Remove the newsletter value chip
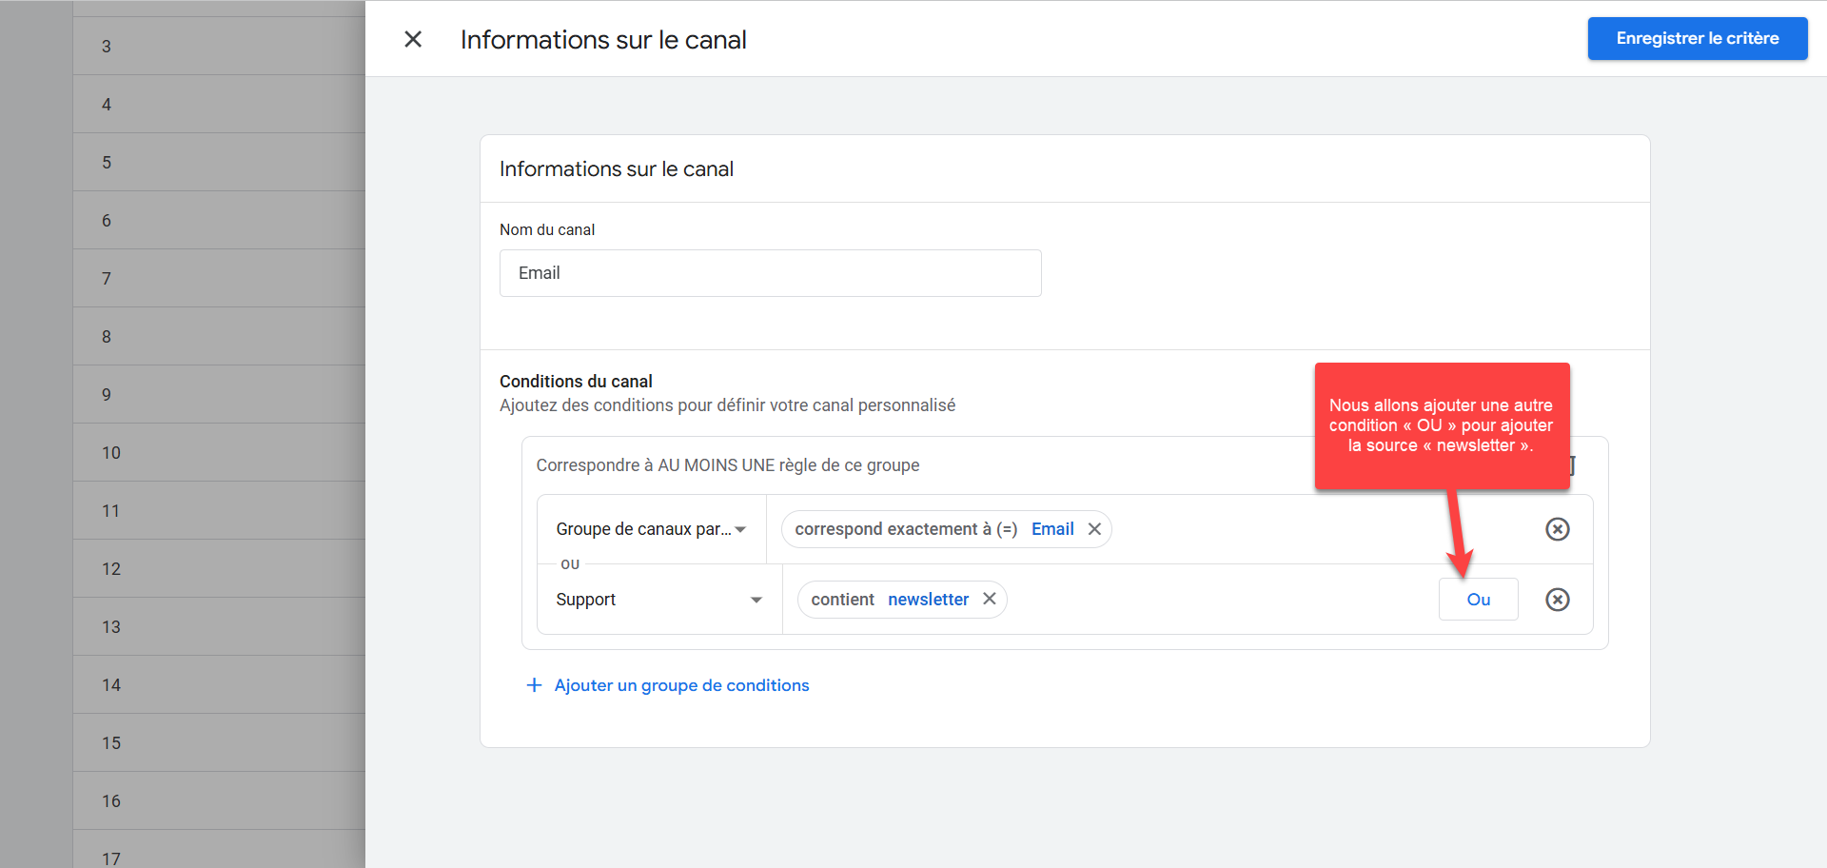Image resolution: width=1827 pixels, height=868 pixels. coord(990,599)
